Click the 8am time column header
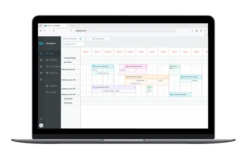Image resolution: width=247 pixels, height=159 pixels. coord(86,52)
